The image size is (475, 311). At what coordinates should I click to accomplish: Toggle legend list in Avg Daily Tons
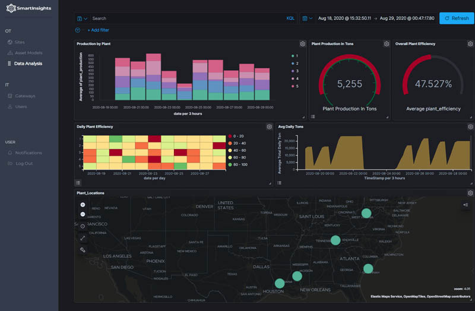tap(279, 183)
